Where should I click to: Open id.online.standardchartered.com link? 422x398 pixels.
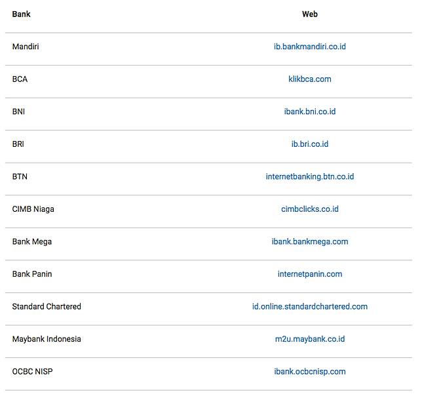(309, 306)
